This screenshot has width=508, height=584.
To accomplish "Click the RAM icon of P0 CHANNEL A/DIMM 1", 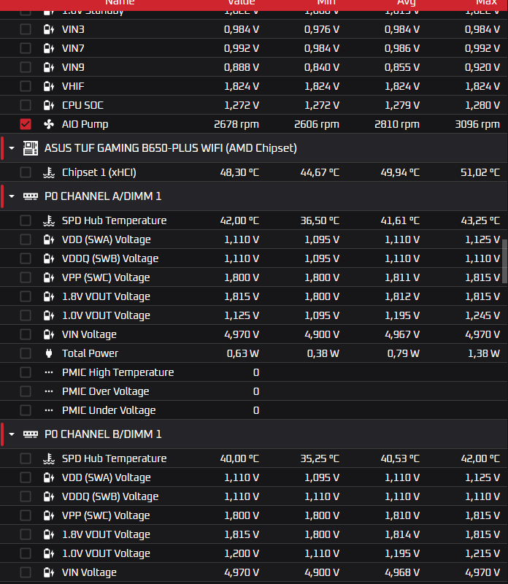I will coord(30,196).
